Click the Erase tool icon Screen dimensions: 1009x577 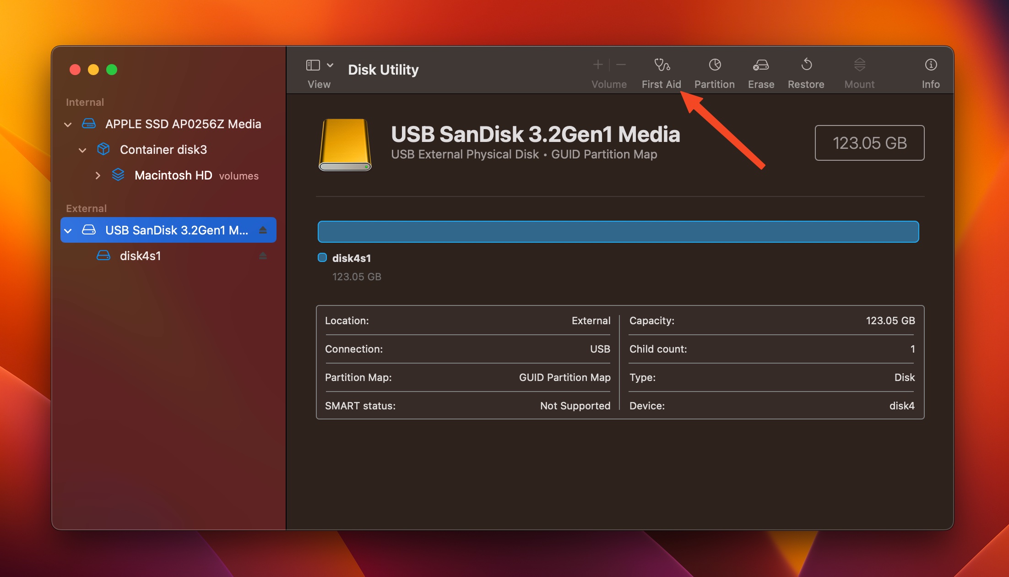(x=759, y=65)
